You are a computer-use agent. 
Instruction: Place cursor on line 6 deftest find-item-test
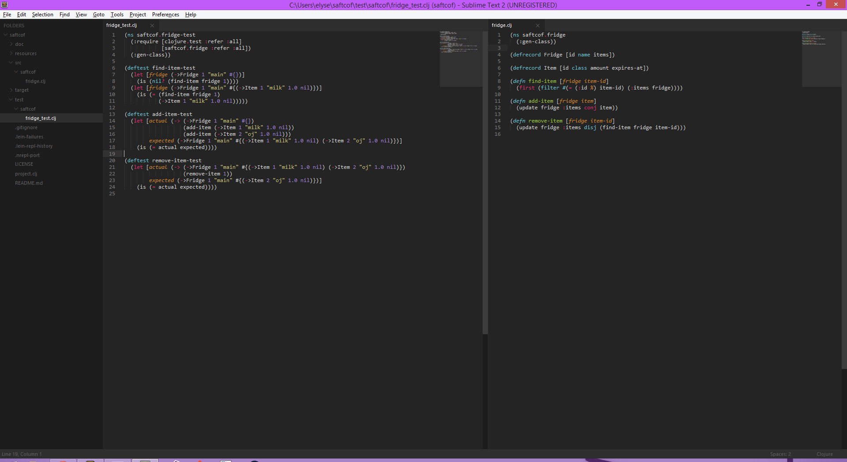160,68
